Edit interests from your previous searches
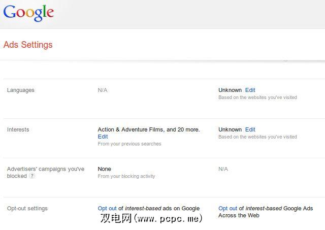Screen dimensions: 325x230 pos(103,137)
